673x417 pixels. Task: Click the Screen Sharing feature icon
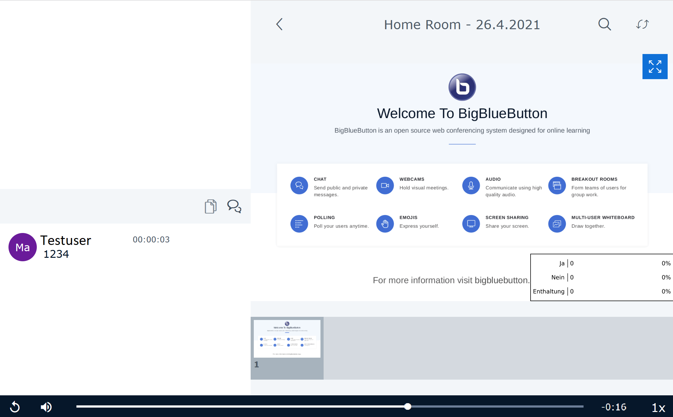[471, 224]
